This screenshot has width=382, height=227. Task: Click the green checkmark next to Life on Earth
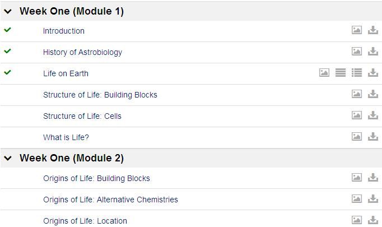pyautogui.click(x=7, y=73)
